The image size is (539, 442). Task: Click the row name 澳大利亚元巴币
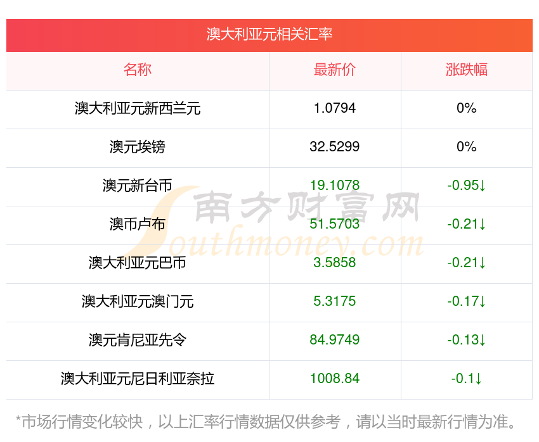point(138,263)
